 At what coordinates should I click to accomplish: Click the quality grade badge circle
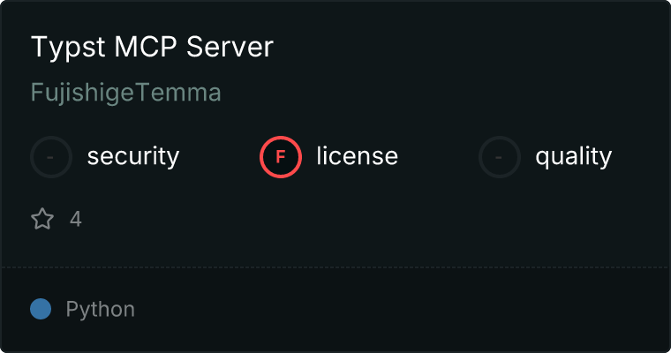coord(500,157)
